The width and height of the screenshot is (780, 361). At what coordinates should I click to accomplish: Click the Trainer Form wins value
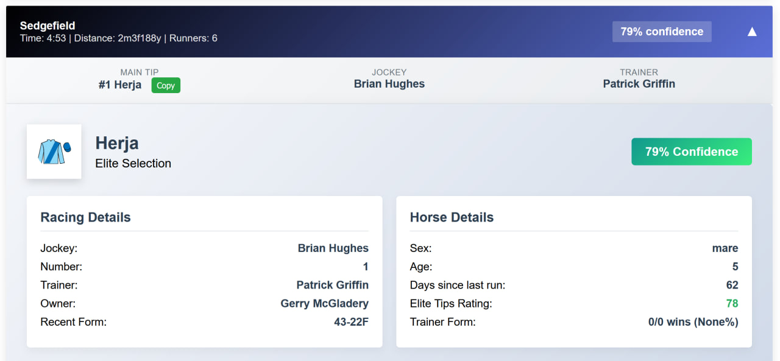(693, 321)
